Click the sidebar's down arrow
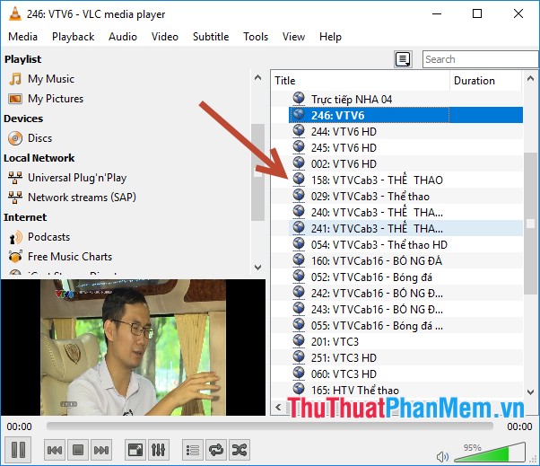 257,268
